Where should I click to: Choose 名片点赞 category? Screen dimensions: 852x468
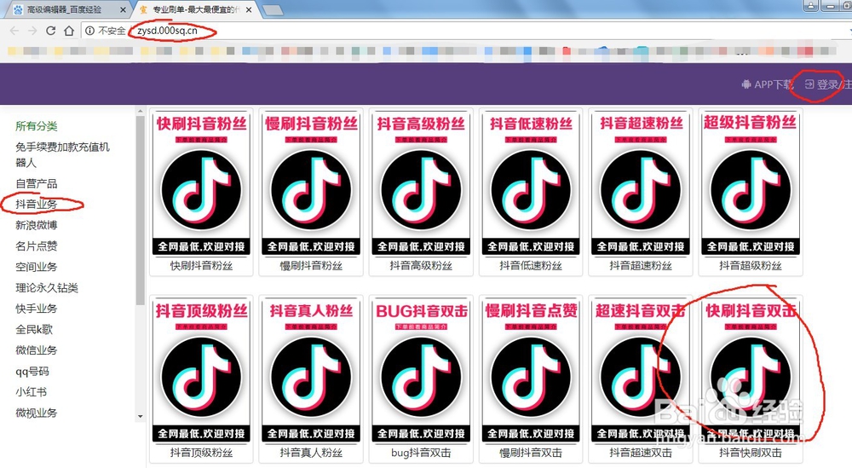(x=37, y=246)
